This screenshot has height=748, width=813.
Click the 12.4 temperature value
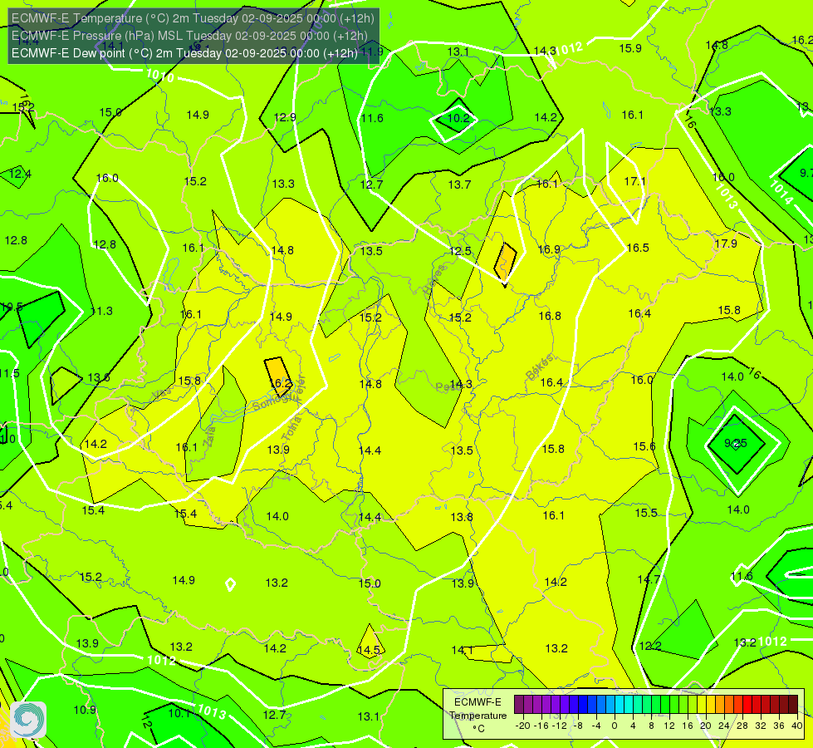coord(20,174)
